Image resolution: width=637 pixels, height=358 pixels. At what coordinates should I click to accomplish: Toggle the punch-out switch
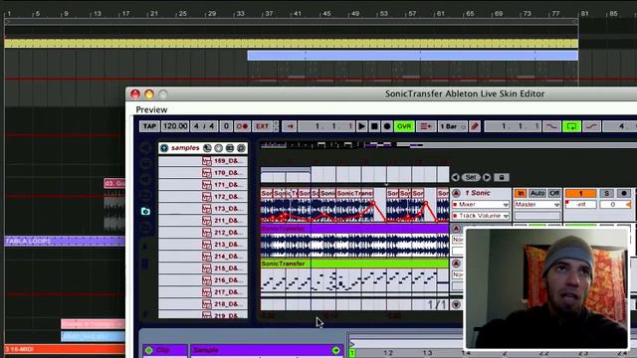(x=591, y=126)
